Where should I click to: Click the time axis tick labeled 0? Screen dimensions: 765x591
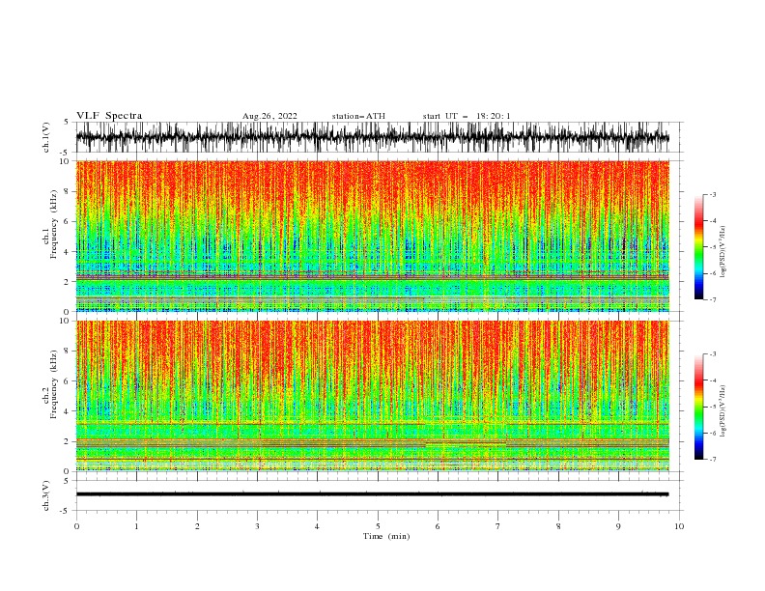[x=76, y=526]
